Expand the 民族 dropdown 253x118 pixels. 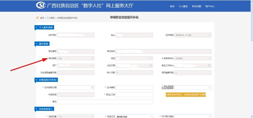[x=76, y=65]
